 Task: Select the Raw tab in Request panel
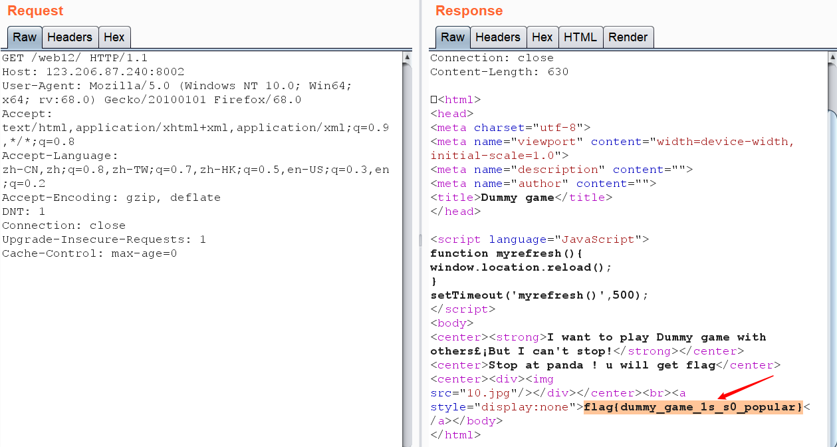point(25,37)
